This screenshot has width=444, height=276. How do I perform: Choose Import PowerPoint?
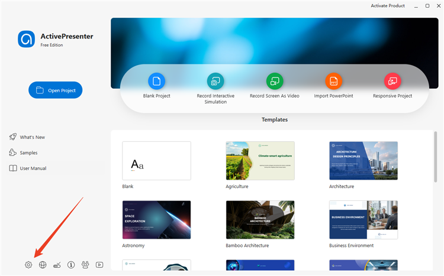(333, 86)
